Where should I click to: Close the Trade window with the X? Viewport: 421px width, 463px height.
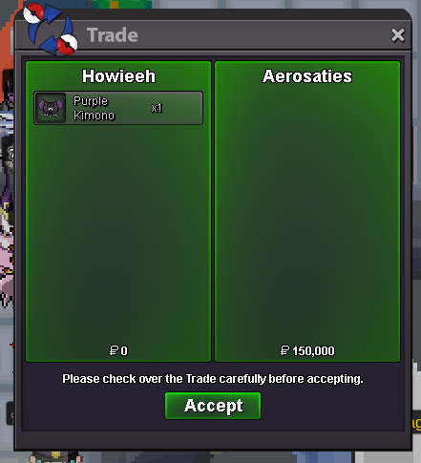(x=398, y=35)
